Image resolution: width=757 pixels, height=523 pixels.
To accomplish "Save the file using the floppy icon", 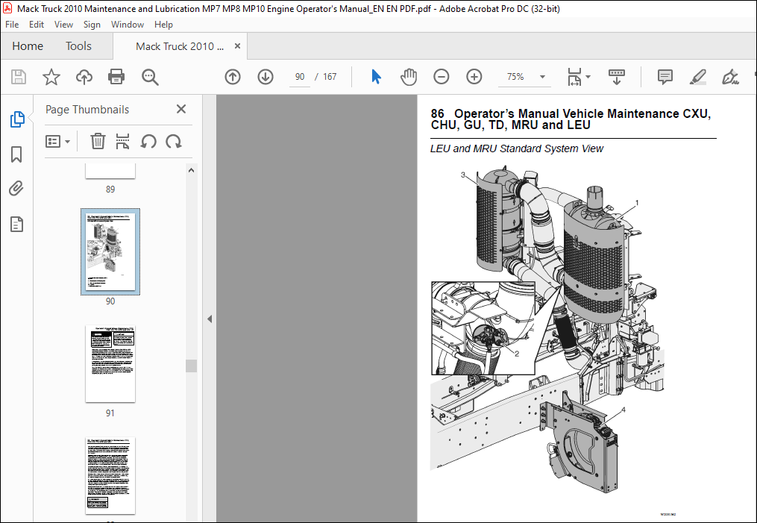I will (x=19, y=77).
